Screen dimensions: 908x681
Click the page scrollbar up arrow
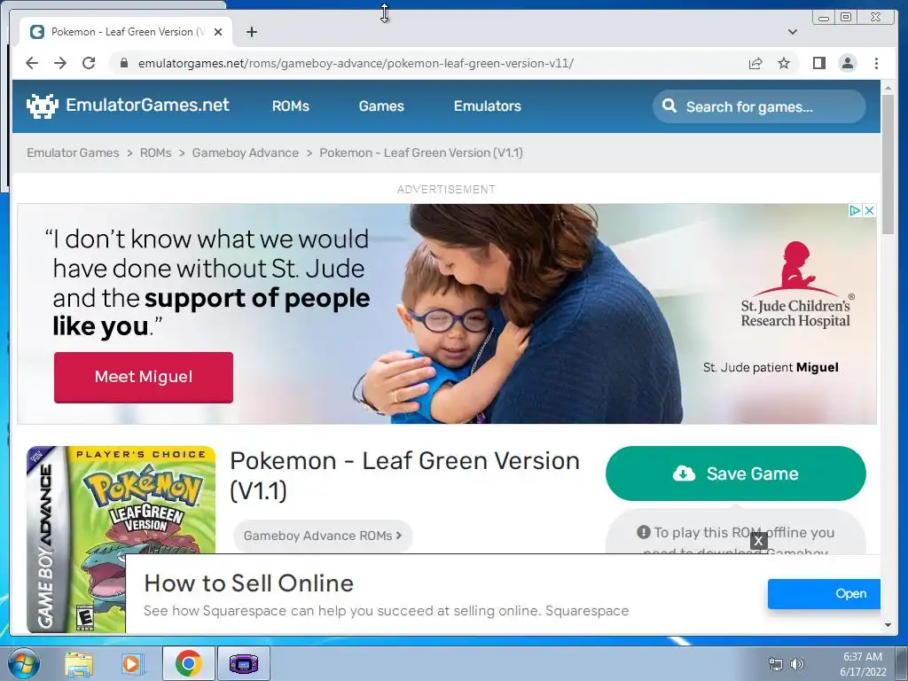(x=888, y=88)
